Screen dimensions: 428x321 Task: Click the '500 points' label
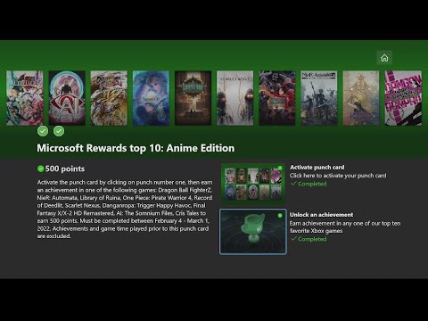click(x=65, y=169)
